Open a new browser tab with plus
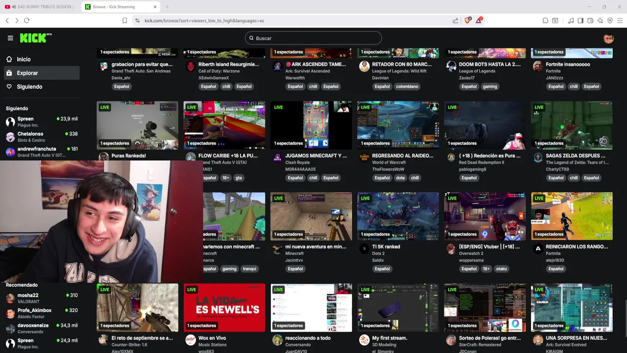627x353 pixels. click(x=167, y=7)
